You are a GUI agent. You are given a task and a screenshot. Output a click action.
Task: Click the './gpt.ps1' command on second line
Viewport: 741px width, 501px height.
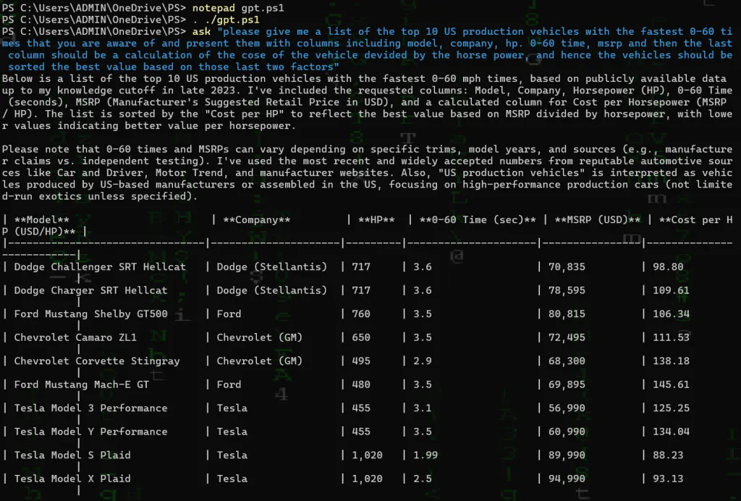tap(225, 20)
